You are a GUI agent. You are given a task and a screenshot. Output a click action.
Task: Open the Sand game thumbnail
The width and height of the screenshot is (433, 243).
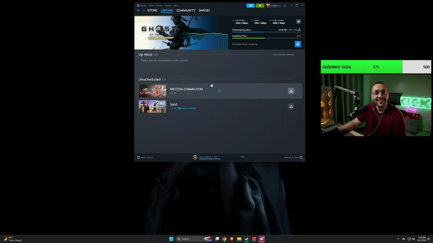153,106
